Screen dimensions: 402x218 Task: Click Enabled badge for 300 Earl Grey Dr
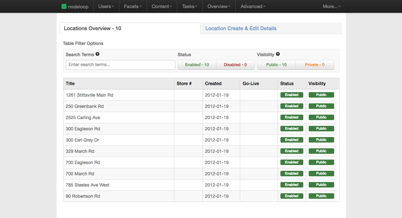click(x=292, y=140)
